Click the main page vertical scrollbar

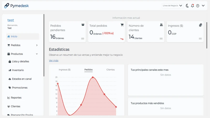[207, 35]
